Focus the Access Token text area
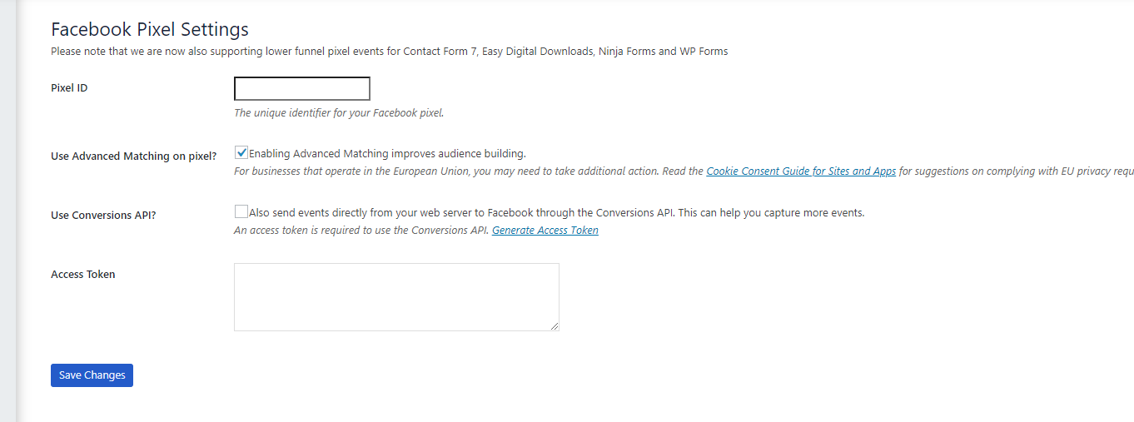Screen dimensions: 1134x422 click(396, 297)
